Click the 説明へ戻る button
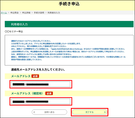The image size is (135, 118). click(49, 112)
